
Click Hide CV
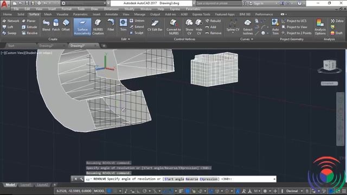click(199, 27)
